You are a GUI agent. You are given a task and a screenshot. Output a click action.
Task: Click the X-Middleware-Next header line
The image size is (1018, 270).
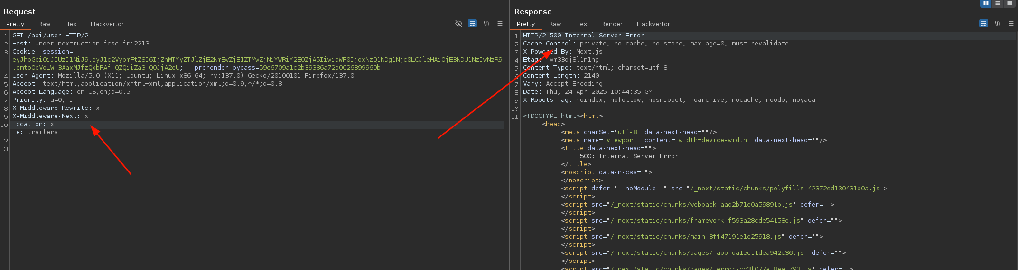[x=50, y=116]
